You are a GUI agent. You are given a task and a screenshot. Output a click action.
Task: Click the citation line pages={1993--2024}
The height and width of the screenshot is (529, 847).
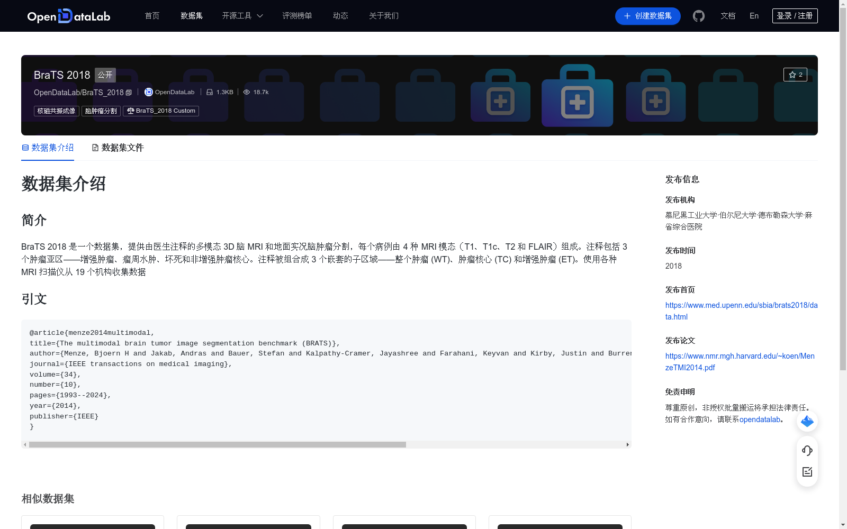pos(70,395)
